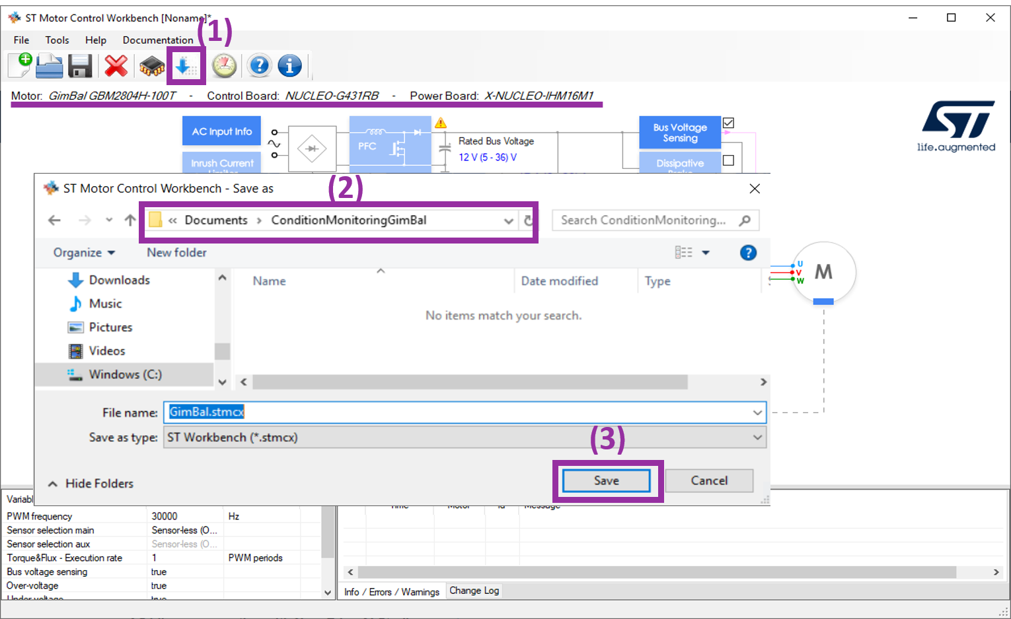Open the Tools menu
Screen dimensions: 1011x619
pyautogui.click(x=57, y=40)
